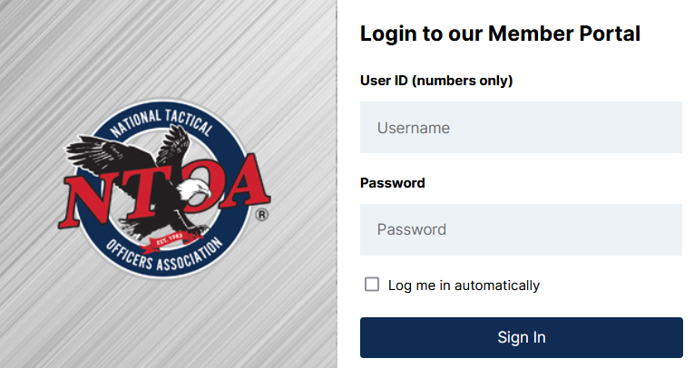Focus the Password input field
The image size is (694, 368).
tap(521, 229)
